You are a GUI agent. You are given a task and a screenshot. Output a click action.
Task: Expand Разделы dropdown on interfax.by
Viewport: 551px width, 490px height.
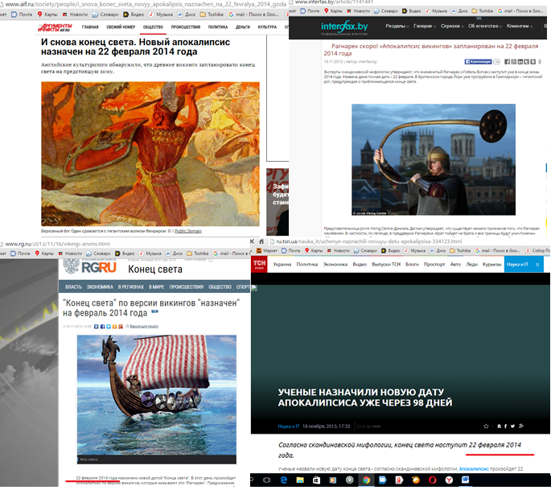(397, 26)
